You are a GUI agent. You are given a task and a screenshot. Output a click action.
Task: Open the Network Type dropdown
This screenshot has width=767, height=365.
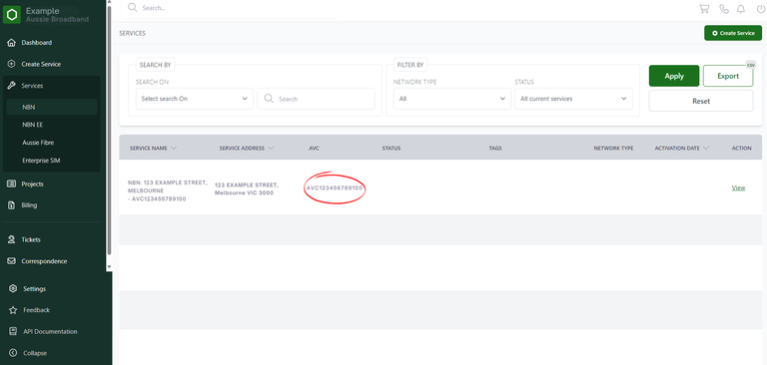tap(452, 99)
